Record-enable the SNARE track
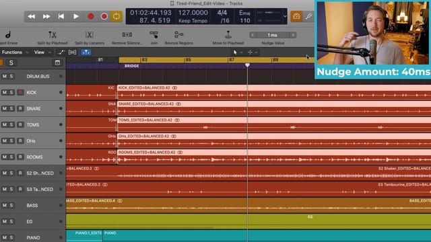Viewport: 431px width, 242px height. [20, 108]
